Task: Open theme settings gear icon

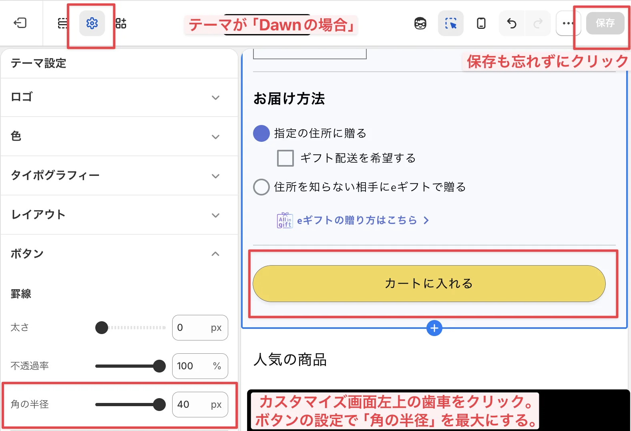Action: tap(92, 23)
